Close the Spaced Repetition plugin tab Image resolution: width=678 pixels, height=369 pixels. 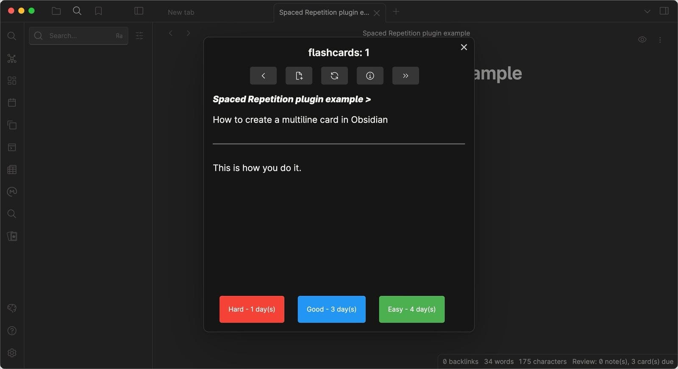tap(377, 13)
